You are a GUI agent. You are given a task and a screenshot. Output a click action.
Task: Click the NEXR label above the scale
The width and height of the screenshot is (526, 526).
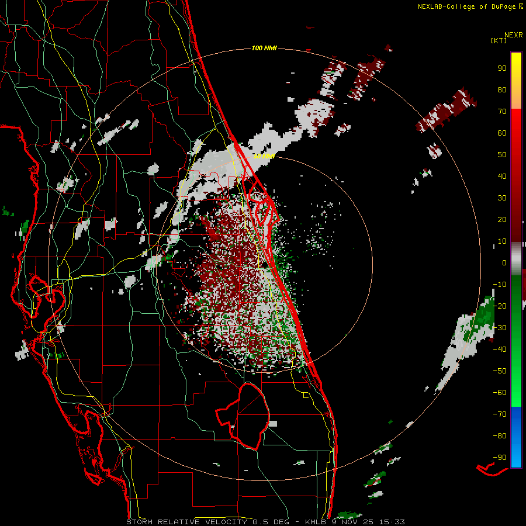pyautogui.click(x=514, y=35)
